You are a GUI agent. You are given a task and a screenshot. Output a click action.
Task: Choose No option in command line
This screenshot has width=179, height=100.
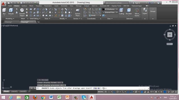pos(98,88)
